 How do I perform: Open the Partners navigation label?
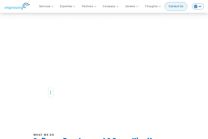click(x=87, y=6)
